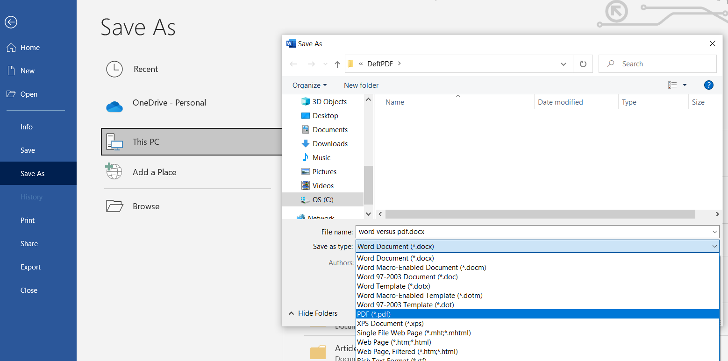Image resolution: width=728 pixels, height=361 pixels.
Task: Choose Word Macro-Enabled Template (*.dotm)
Action: pos(537,296)
